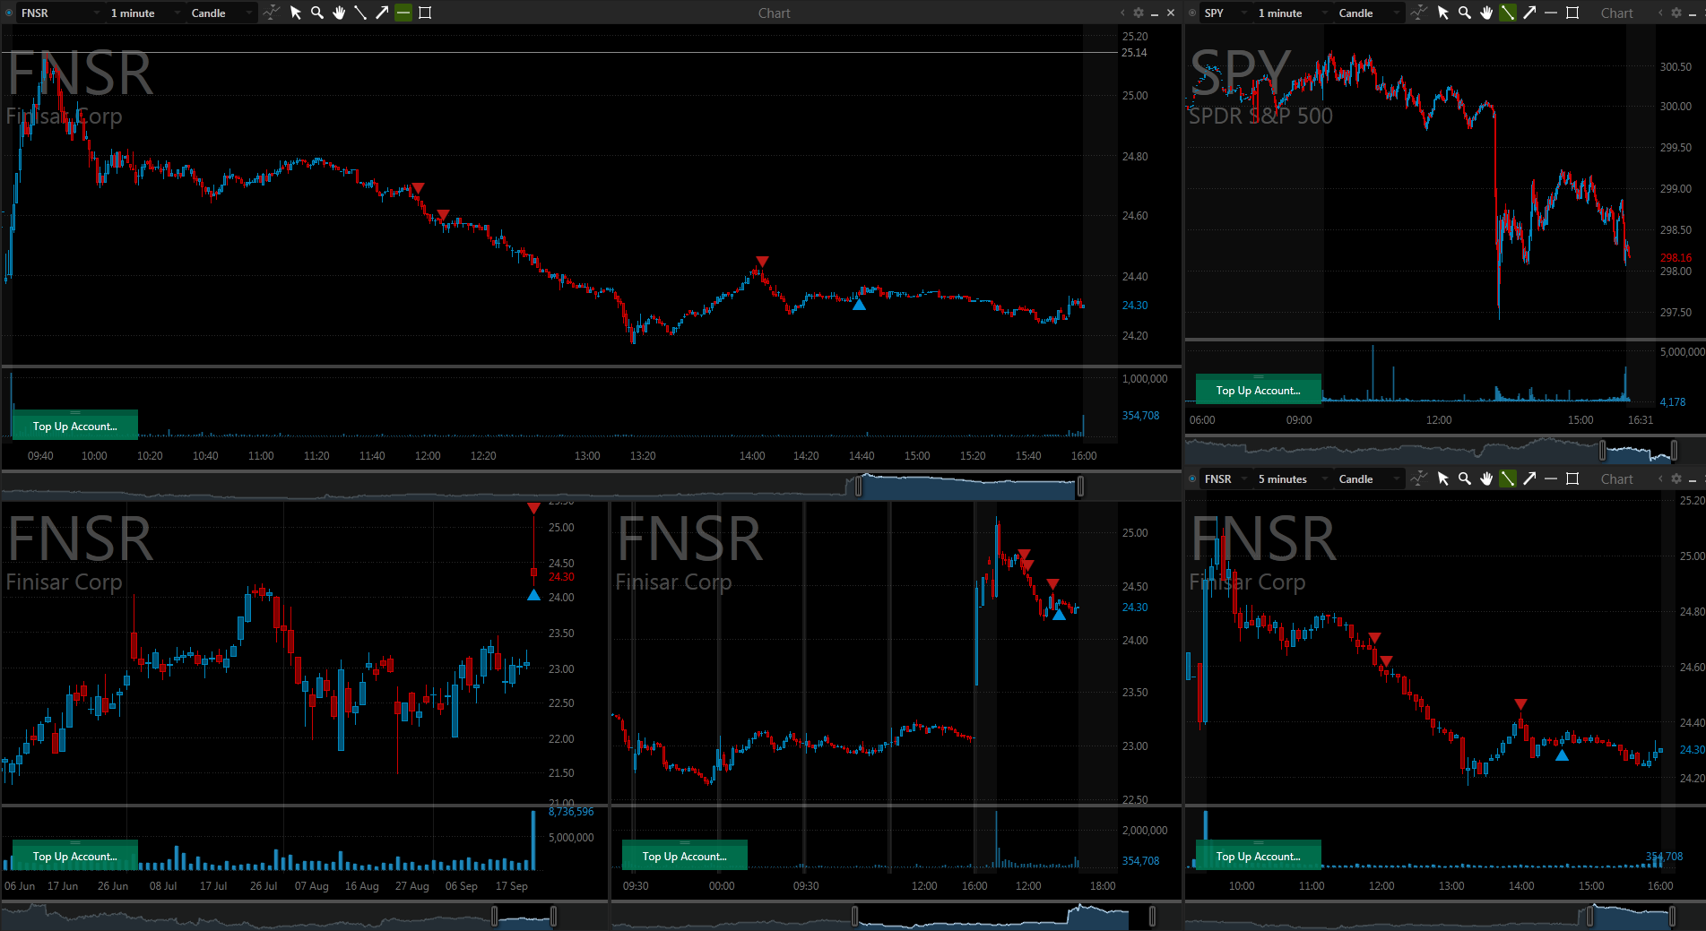Open the FNSR symbol dropdown in top-left chart
1706x931 pixels.
pos(60,13)
